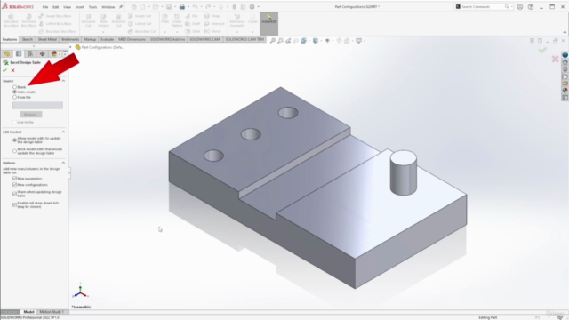Image resolution: width=569 pixels, height=320 pixels.
Task: Open the Display Style dropdown arrow
Action: [x=321, y=41]
